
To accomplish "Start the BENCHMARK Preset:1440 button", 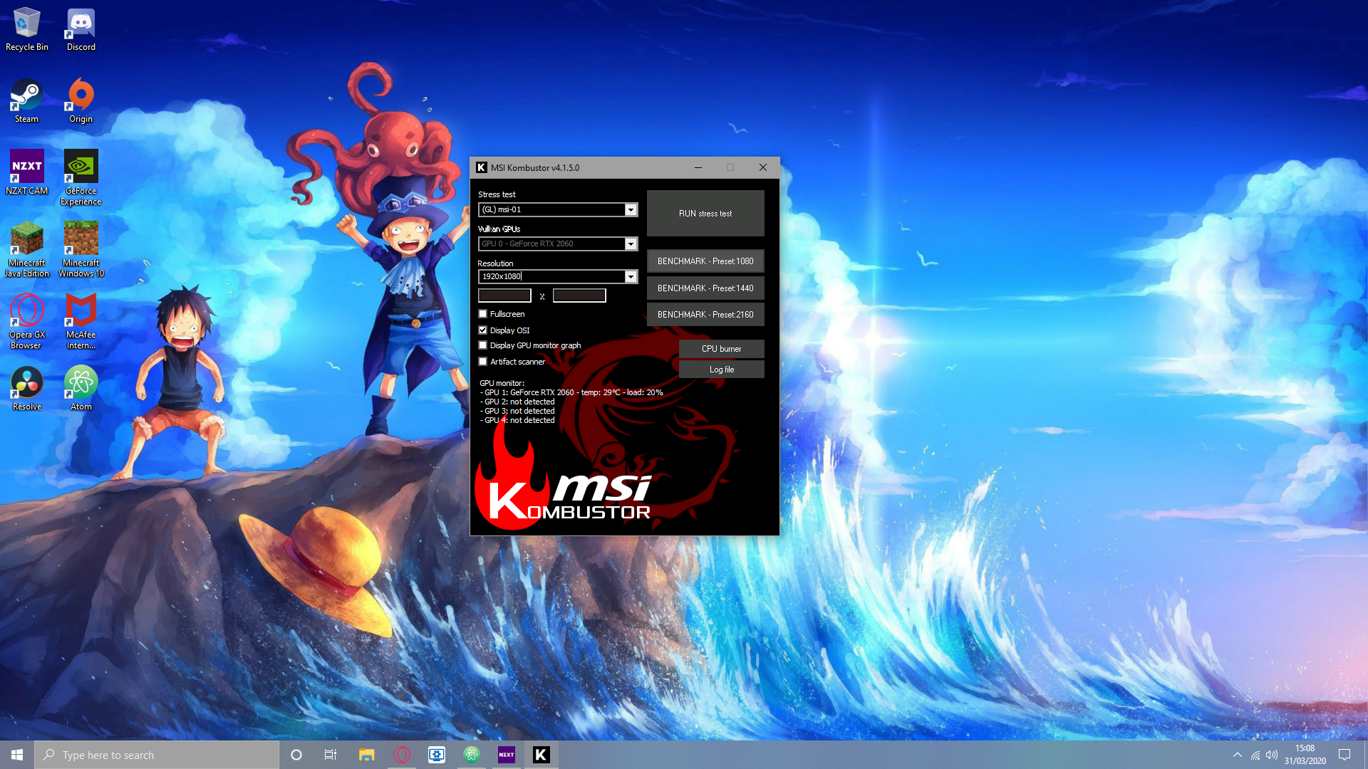I will pos(705,288).
